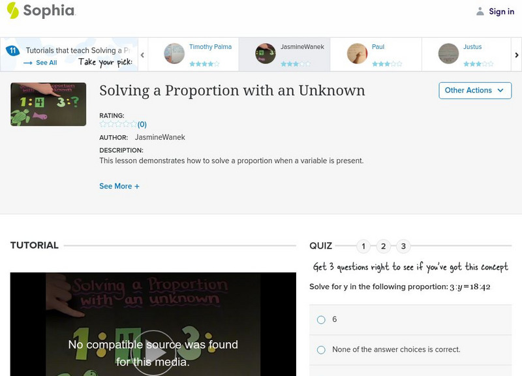Viewport: 522px width, 376px height.
Task: Click the lesson thumbnail beside the title
Action: coord(48,104)
